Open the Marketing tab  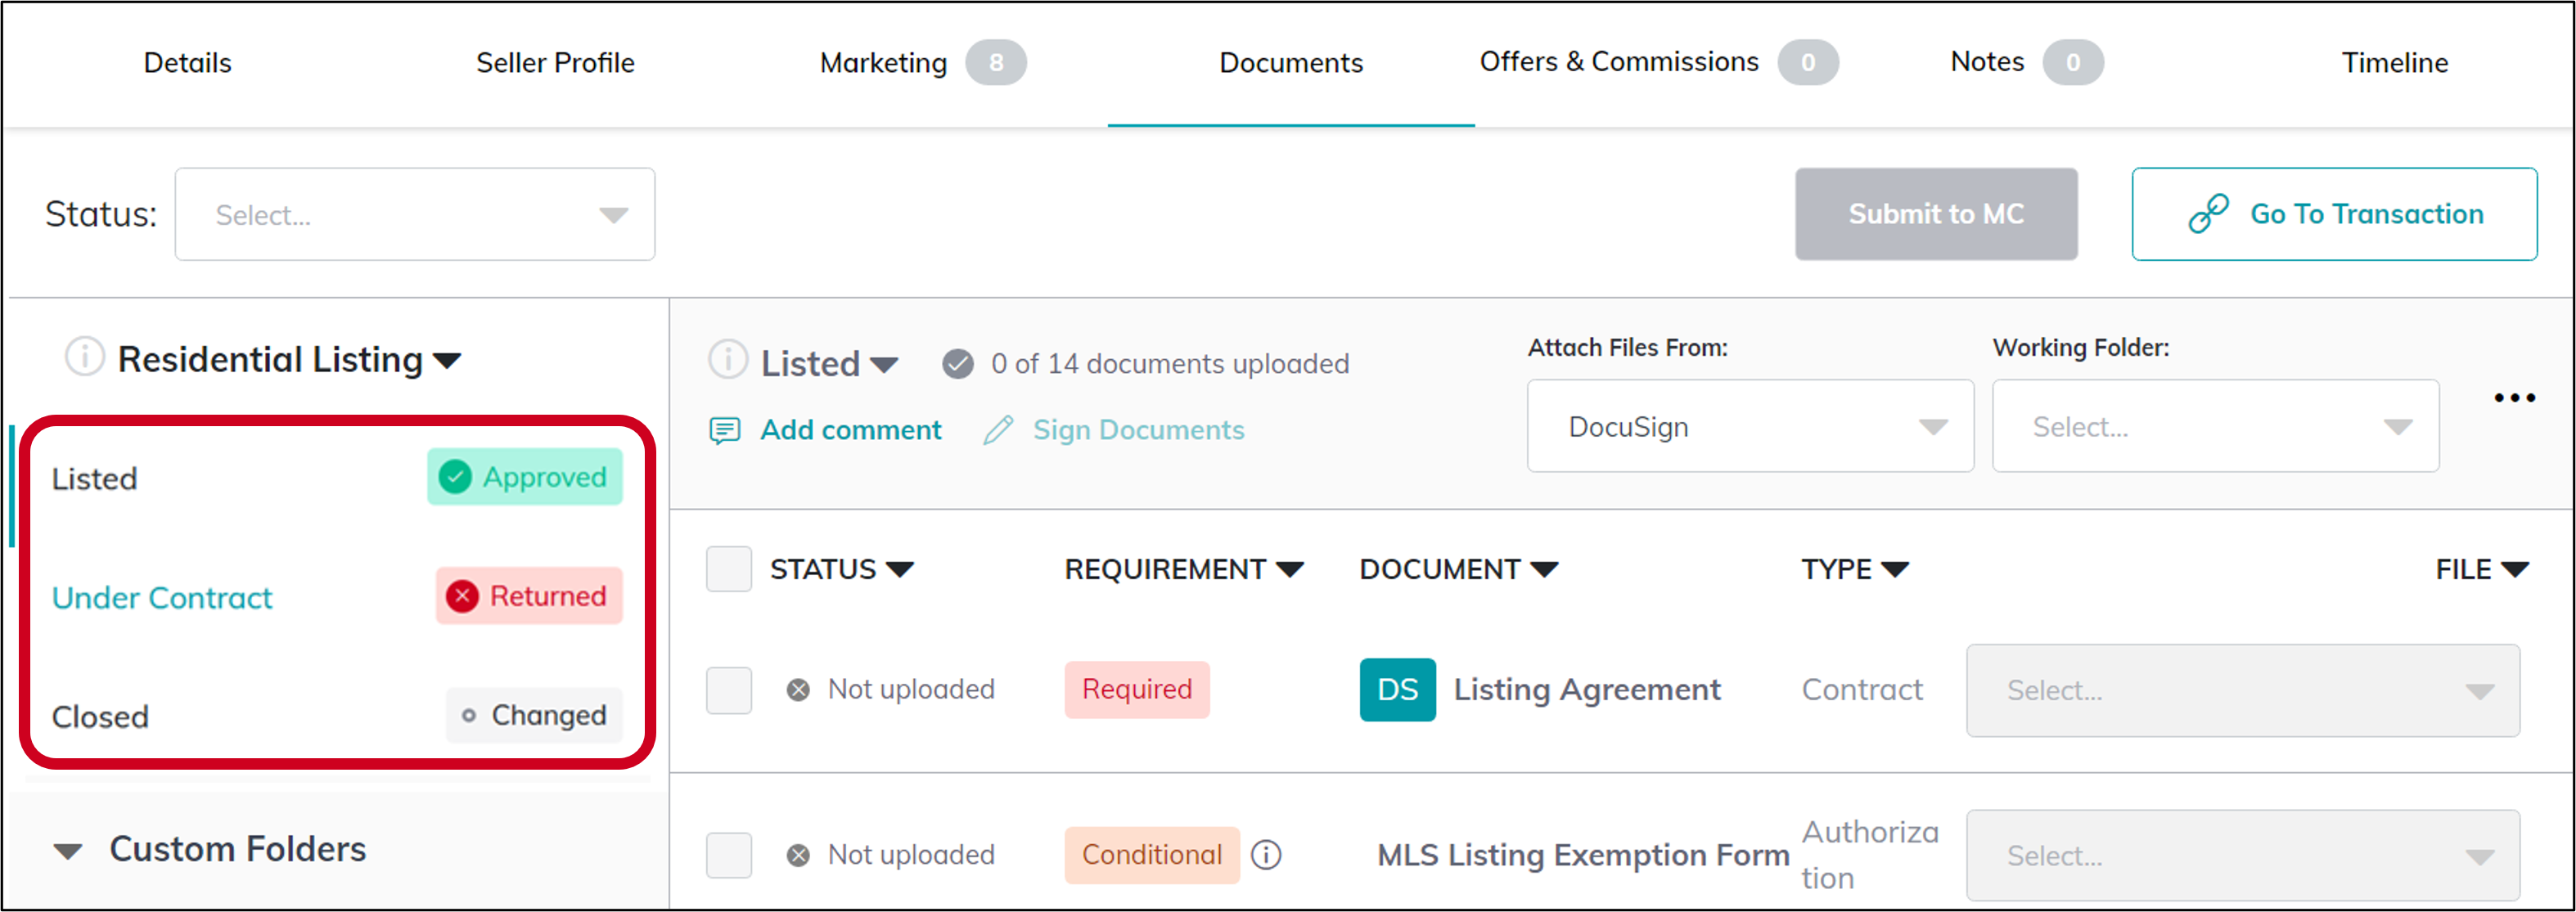click(x=883, y=63)
